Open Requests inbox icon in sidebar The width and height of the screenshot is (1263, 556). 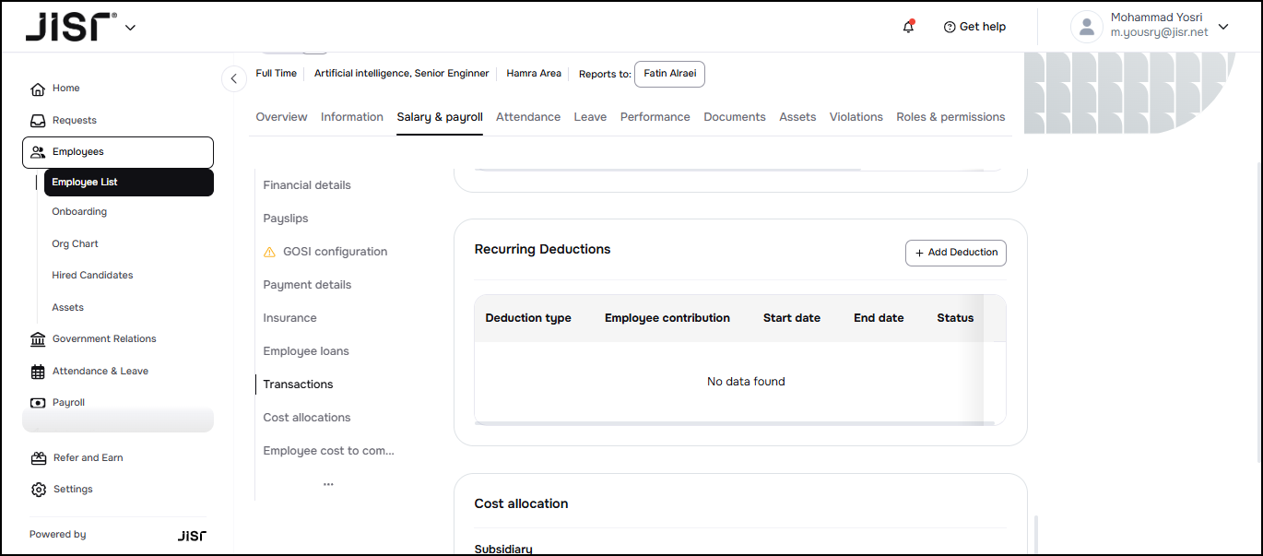point(38,121)
